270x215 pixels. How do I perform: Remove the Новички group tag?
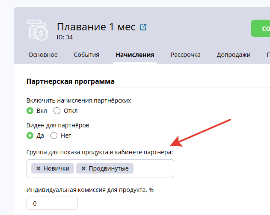[38, 168]
